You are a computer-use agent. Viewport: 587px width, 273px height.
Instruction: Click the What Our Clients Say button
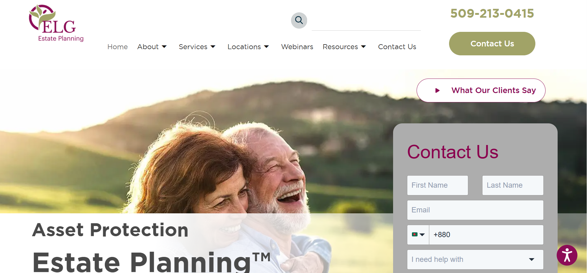[481, 90]
